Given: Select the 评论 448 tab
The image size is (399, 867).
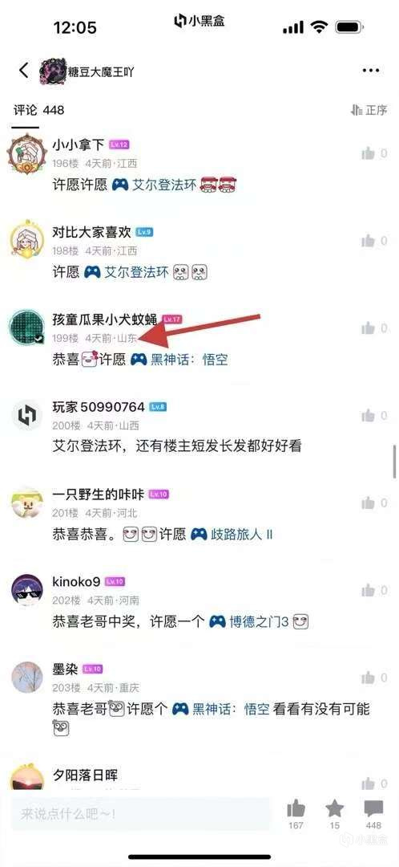Looking at the screenshot, I should pos(38,110).
